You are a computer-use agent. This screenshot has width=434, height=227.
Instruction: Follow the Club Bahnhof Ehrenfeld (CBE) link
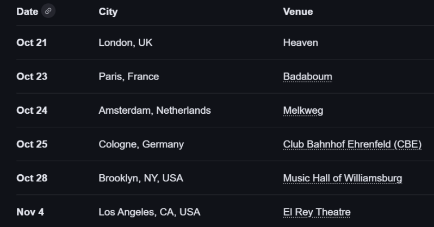pos(352,144)
